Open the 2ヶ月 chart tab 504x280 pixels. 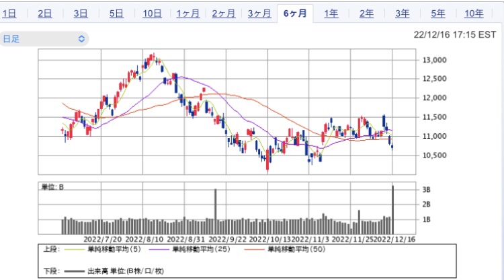click(223, 13)
